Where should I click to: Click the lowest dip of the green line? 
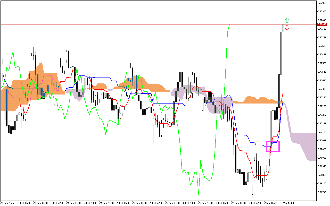(199, 194)
